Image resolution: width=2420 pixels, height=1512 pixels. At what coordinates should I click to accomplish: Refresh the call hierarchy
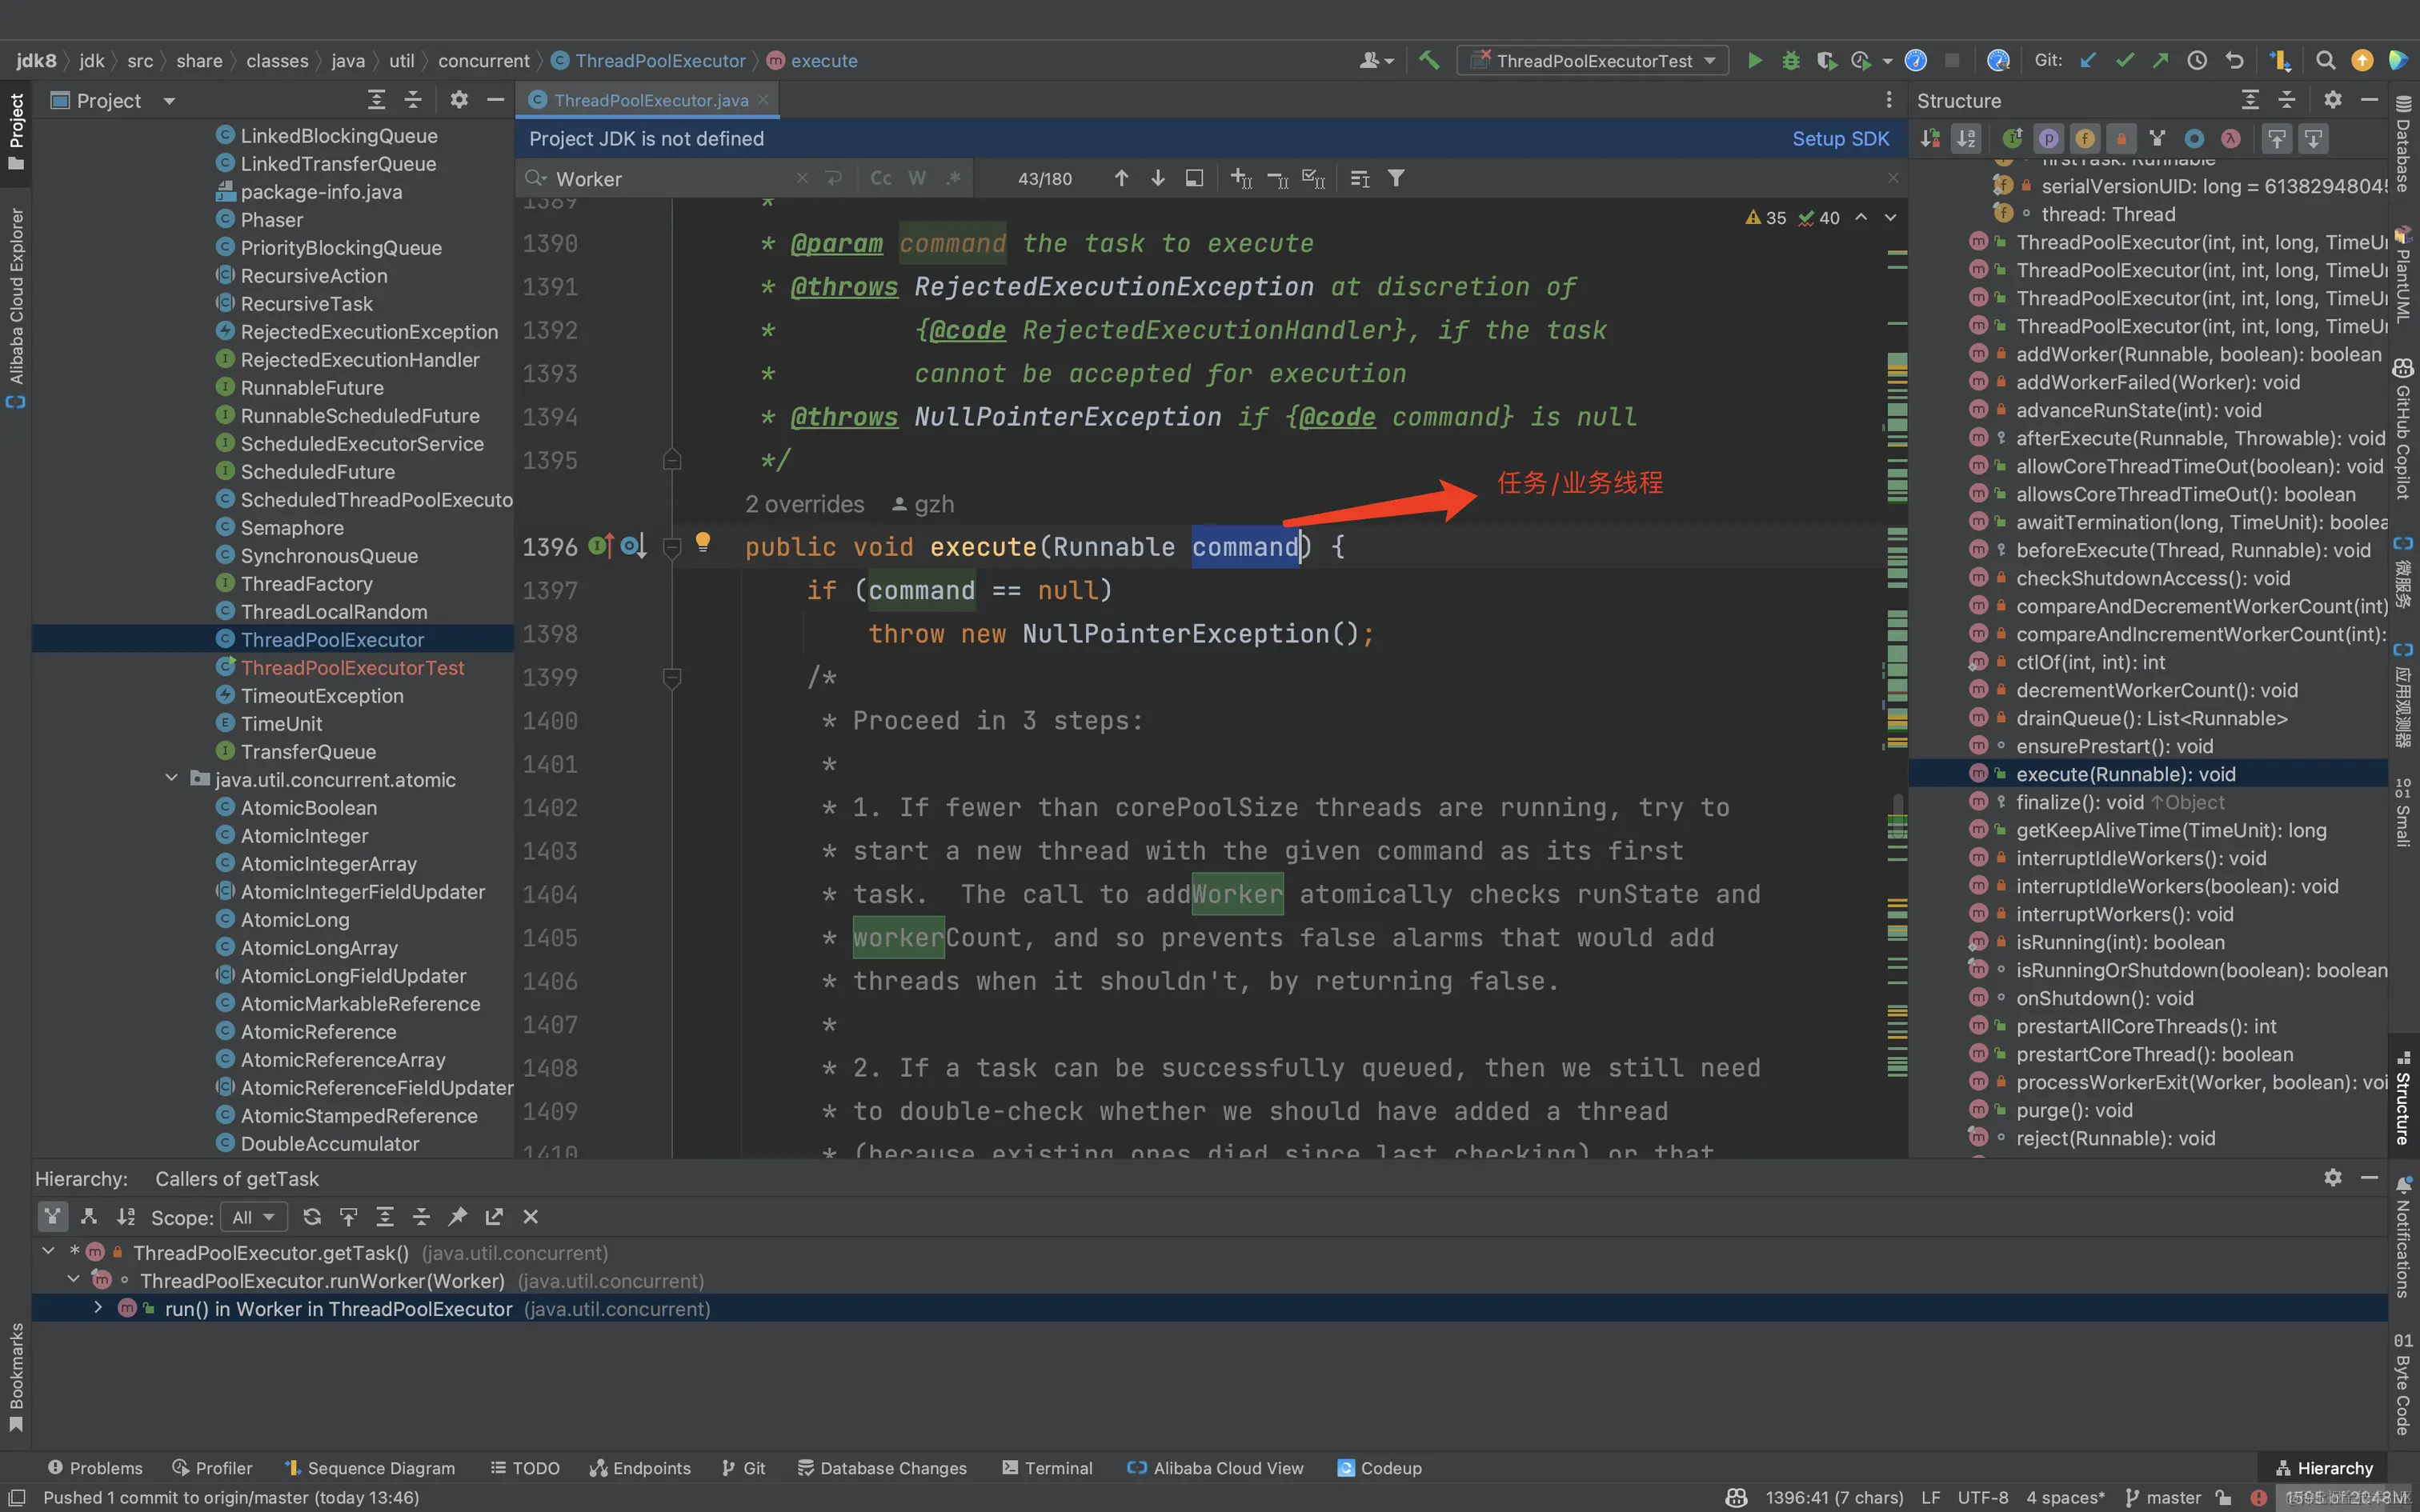coord(312,1217)
